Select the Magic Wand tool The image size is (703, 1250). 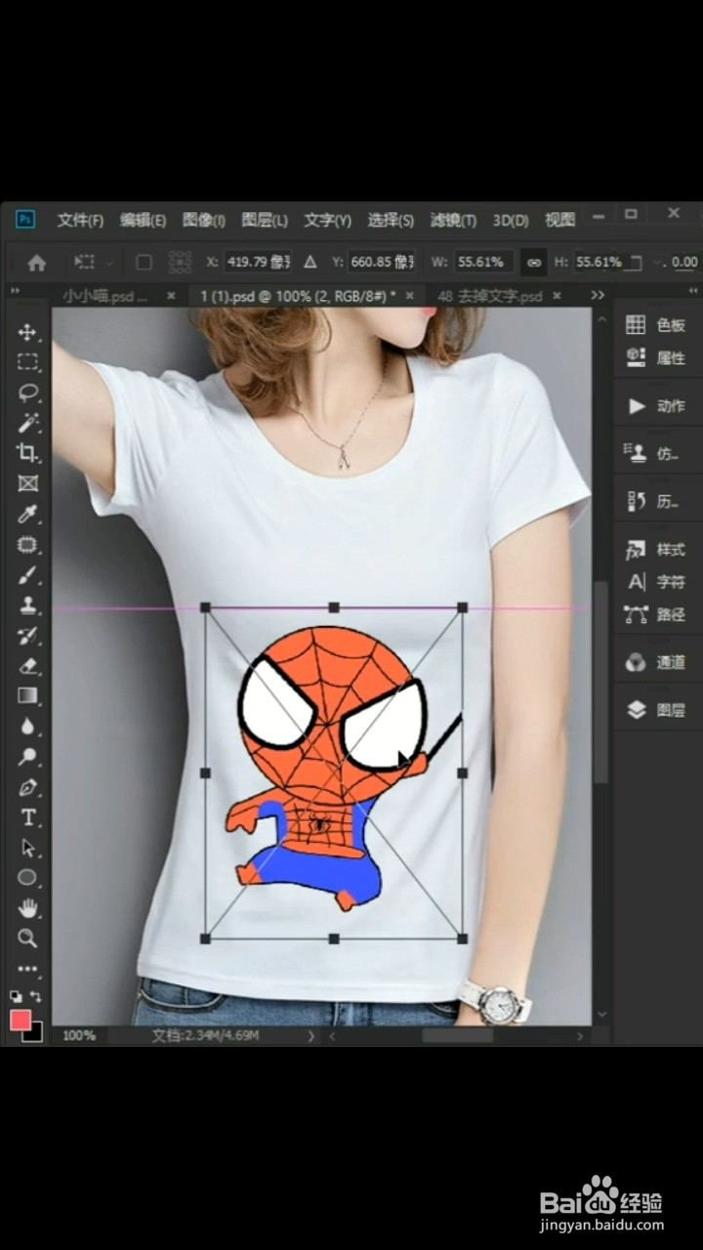(27, 423)
